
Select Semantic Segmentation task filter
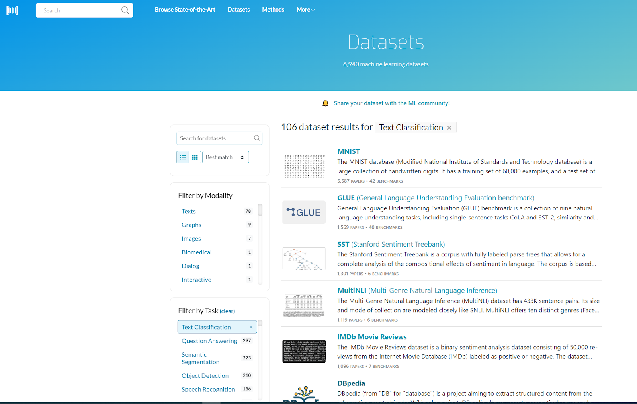(200, 358)
